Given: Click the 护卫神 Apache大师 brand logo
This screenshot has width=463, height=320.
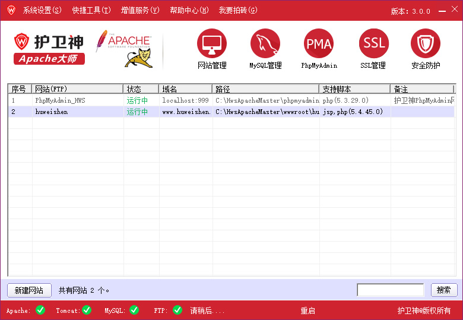Looking at the screenshot, I should (x=49, y=49).
